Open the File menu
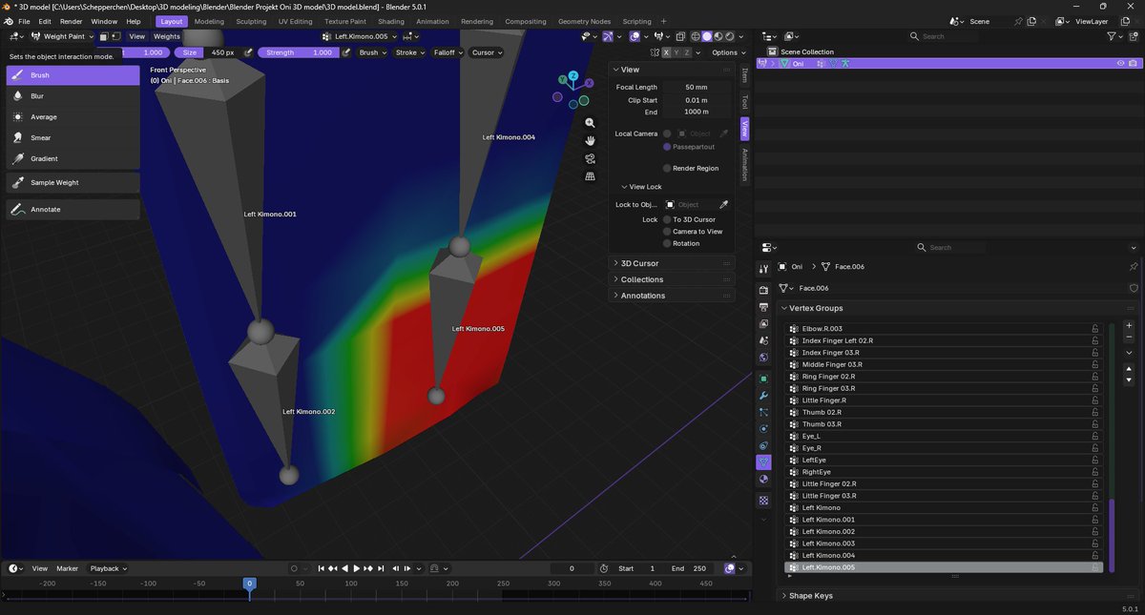The width and height of the screenshot is (1145, 615). pyautogui.click(x=24, y=21)
